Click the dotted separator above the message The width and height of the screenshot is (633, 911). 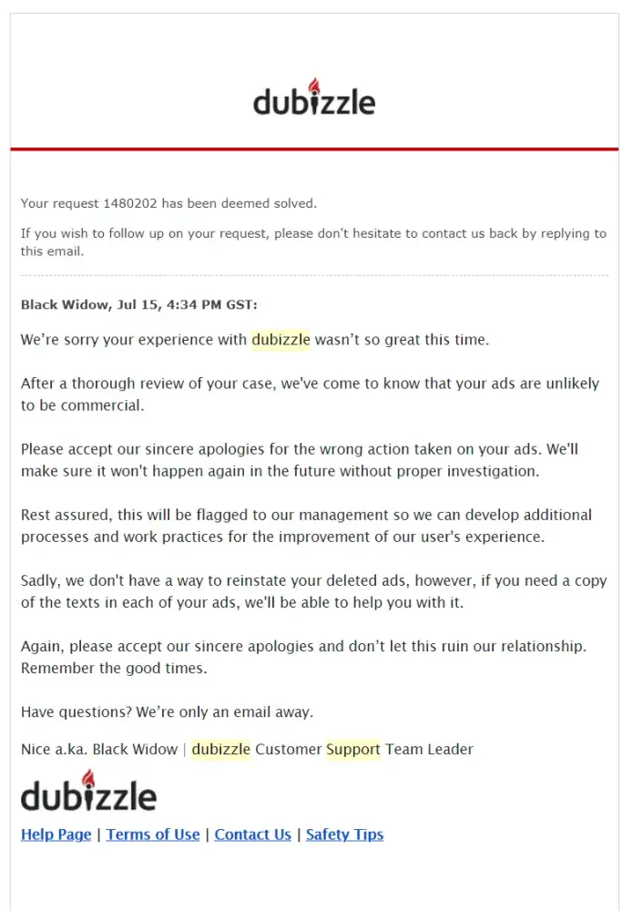pyautogui.click(x=314, y=275)
